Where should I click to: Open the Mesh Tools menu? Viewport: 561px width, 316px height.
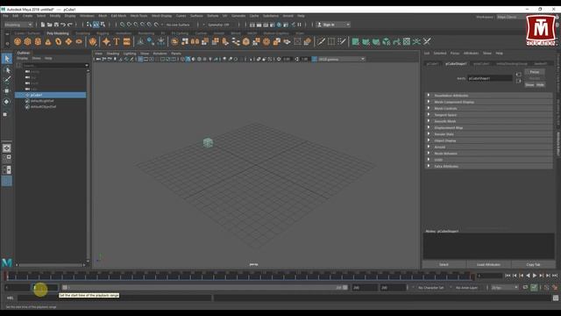138,16
